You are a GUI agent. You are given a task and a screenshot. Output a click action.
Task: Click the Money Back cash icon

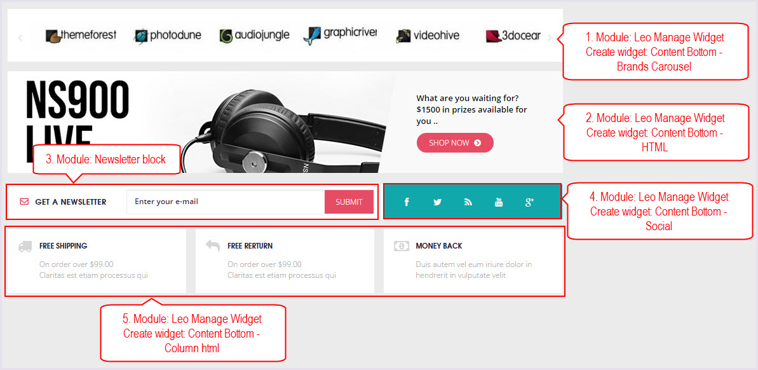pyautogui.click(x=401, y=245)
